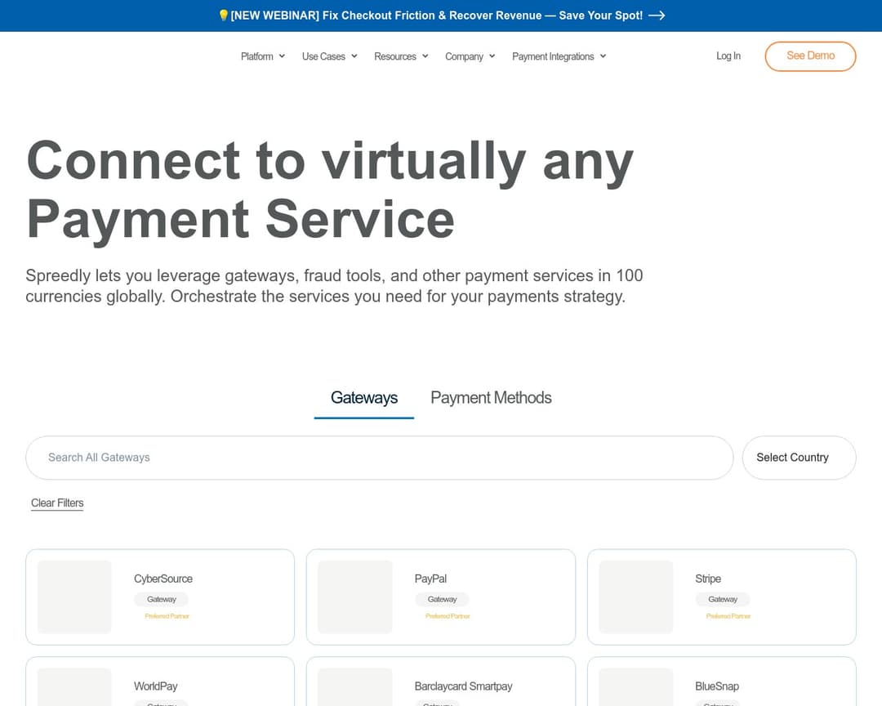Click the Gateway tag on PayPal card

pos(442,600)
